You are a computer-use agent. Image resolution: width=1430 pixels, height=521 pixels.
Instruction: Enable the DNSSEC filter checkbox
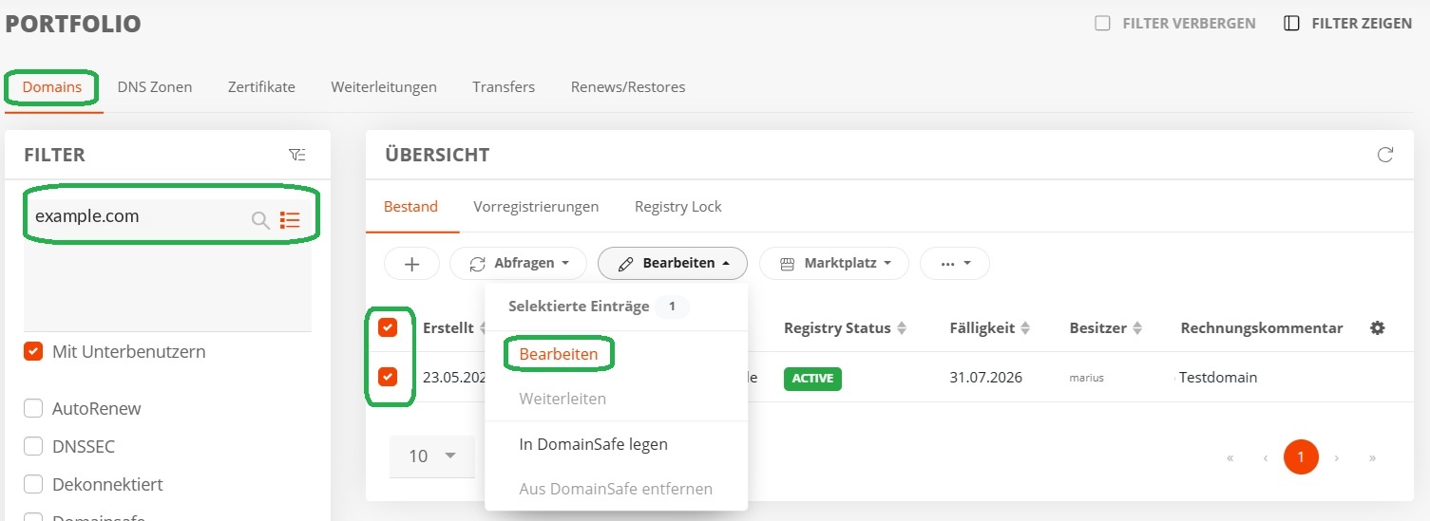click(33, 446)
